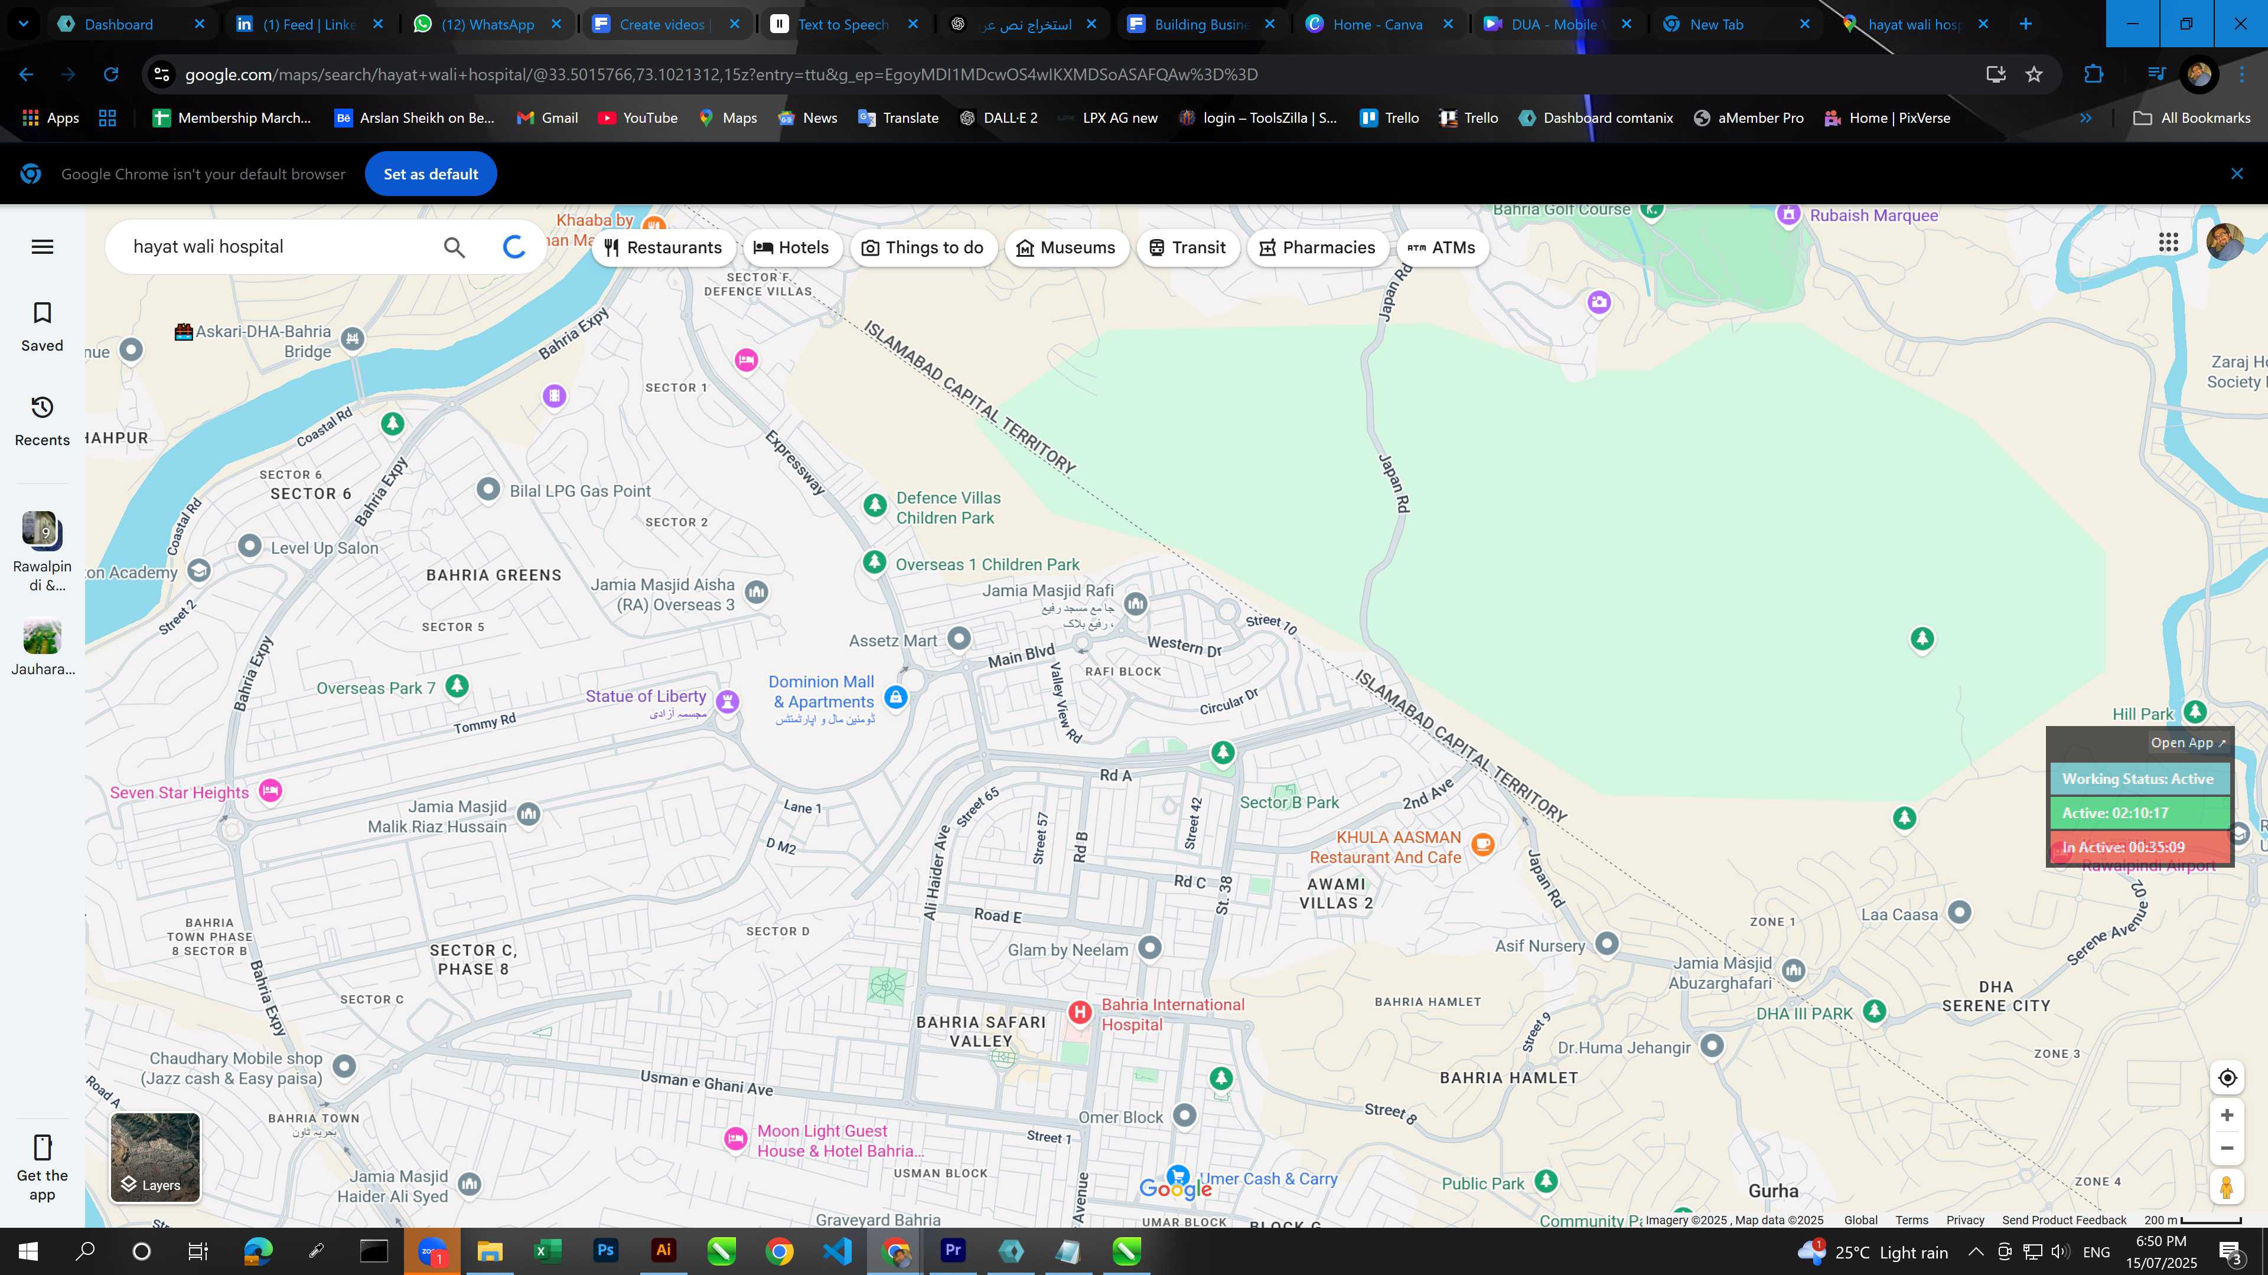Select the ATMs filter chip
This screenshot has height=1275, width=2268.
[x=1442, y=247]
